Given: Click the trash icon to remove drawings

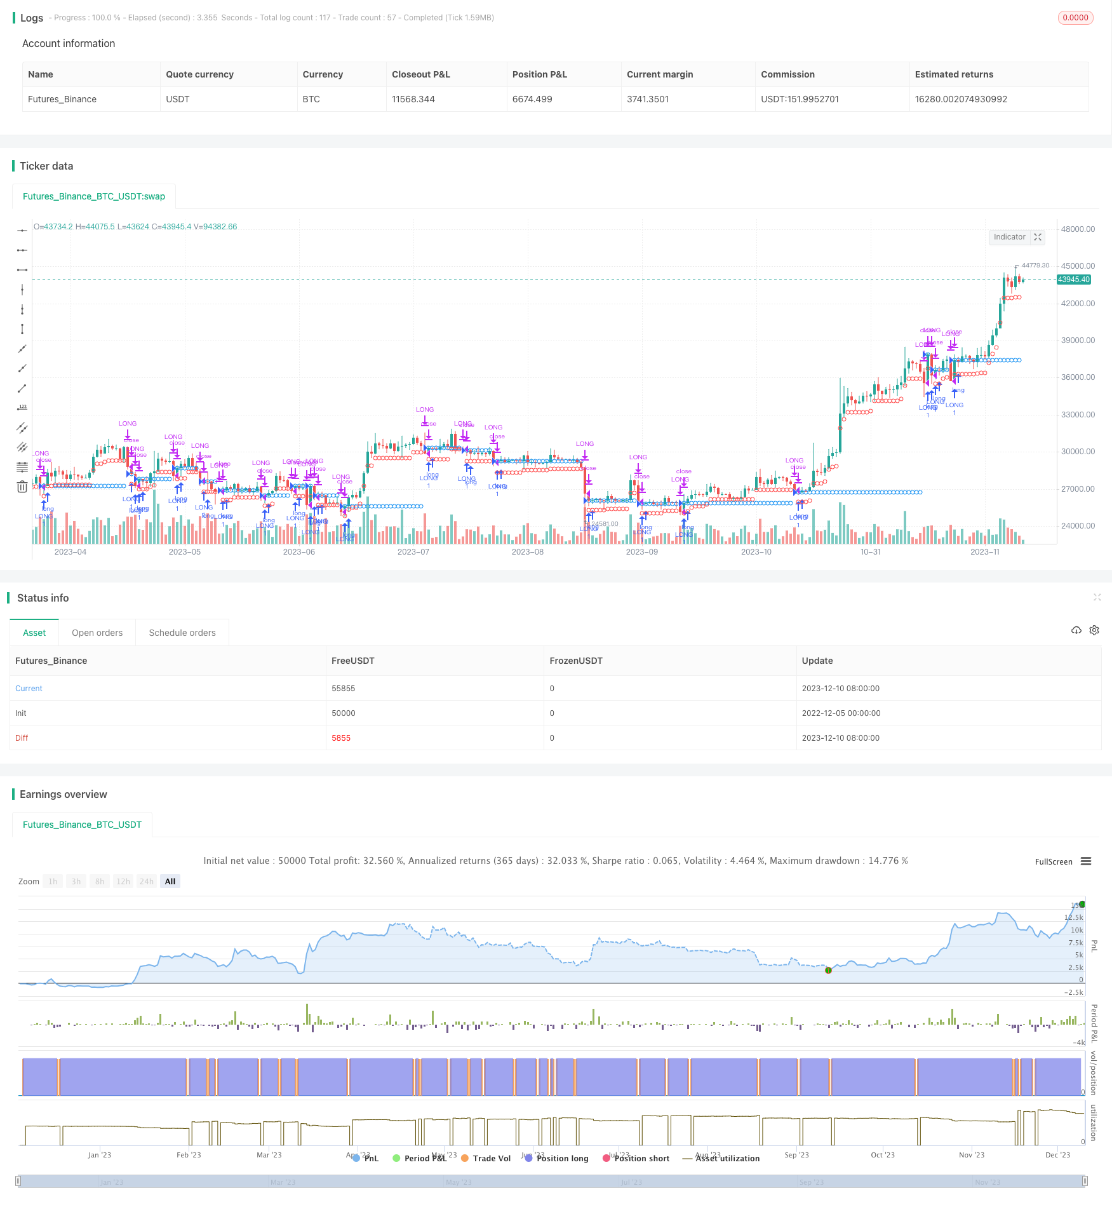Looking at the screenshot, I should (x=22, y=487).
